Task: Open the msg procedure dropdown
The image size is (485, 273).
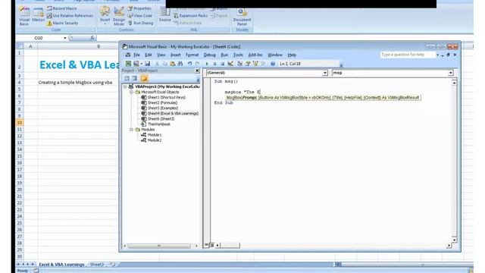Action: tap(451, 73)
